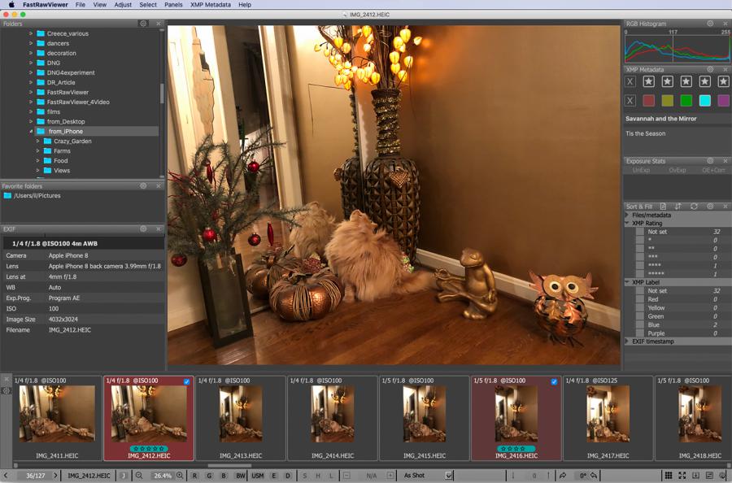Collapse the from_iPhone folder

click(x=32, y=131)
